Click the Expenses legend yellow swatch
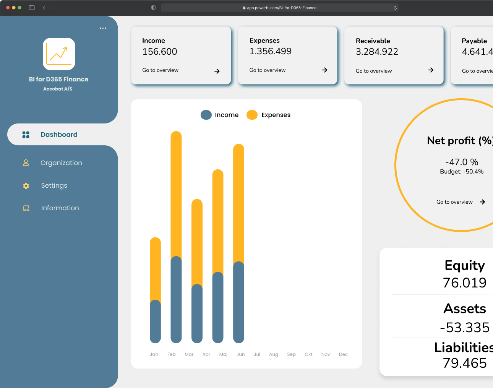 point(252,115)
